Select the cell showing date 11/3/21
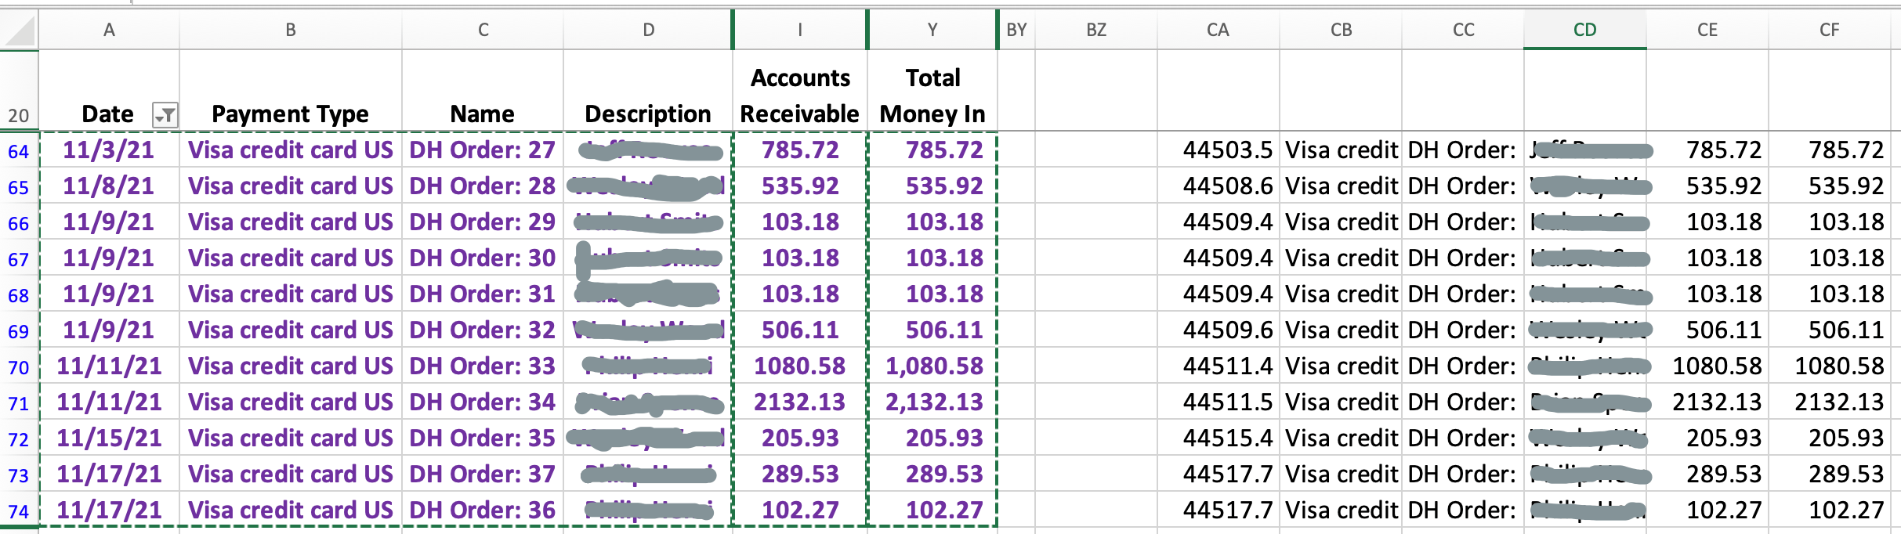 click(x=109, y=150)
